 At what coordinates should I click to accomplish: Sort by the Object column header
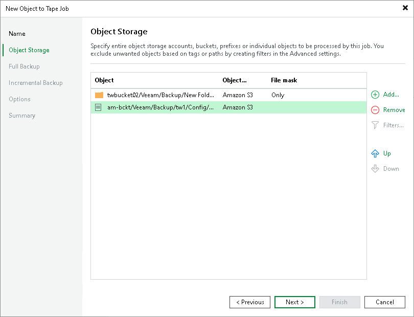click(104, 80)
